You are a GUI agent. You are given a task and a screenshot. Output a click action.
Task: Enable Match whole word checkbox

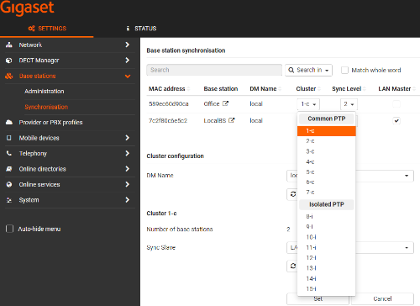[x=344, y=70]
